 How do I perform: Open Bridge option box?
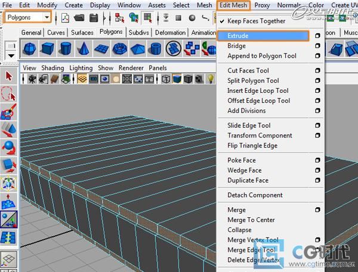[317, 46]
